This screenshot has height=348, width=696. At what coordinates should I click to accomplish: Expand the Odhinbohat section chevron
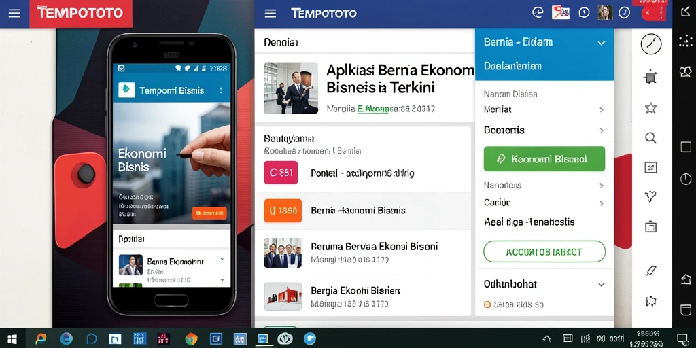click(602, 285)
